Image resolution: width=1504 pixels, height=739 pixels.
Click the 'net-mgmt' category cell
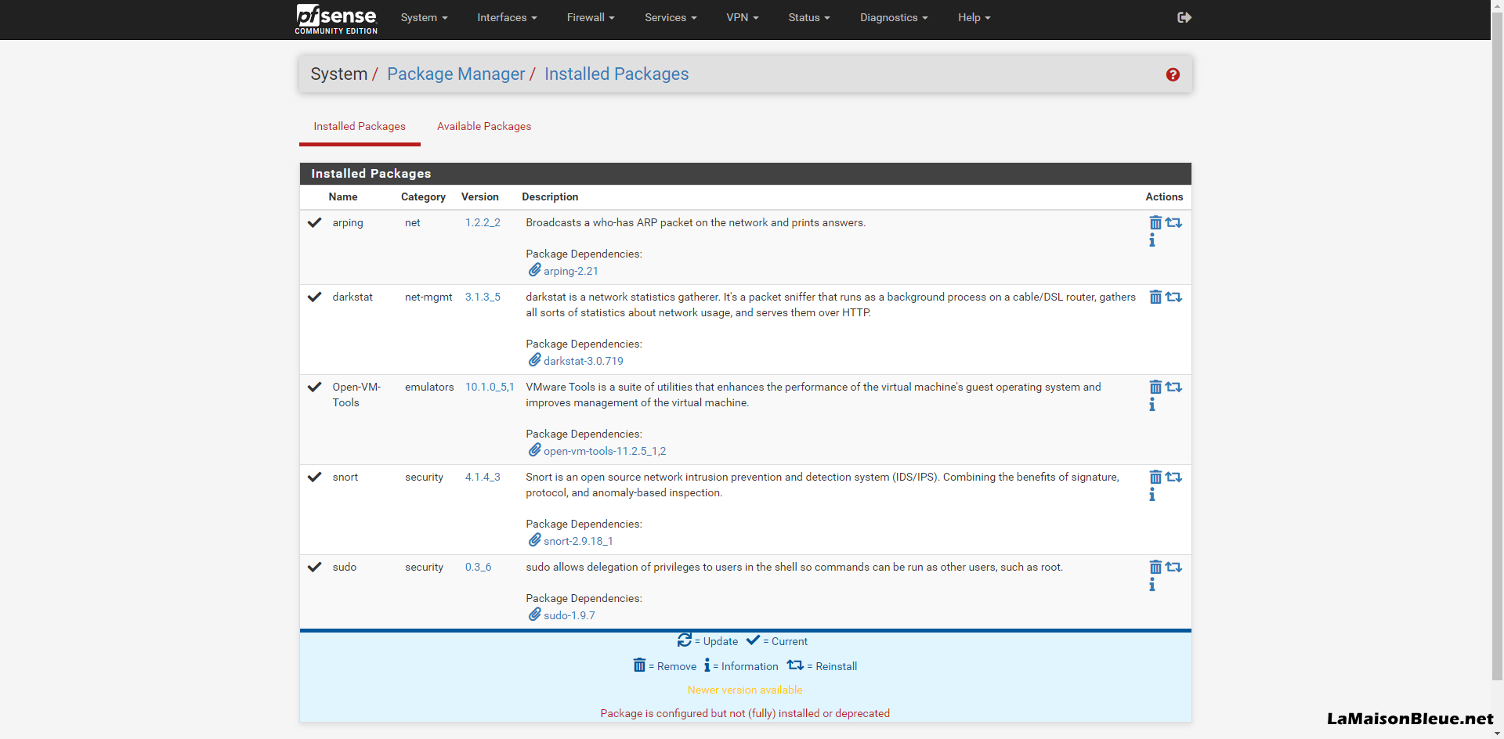tap(428, 297)
